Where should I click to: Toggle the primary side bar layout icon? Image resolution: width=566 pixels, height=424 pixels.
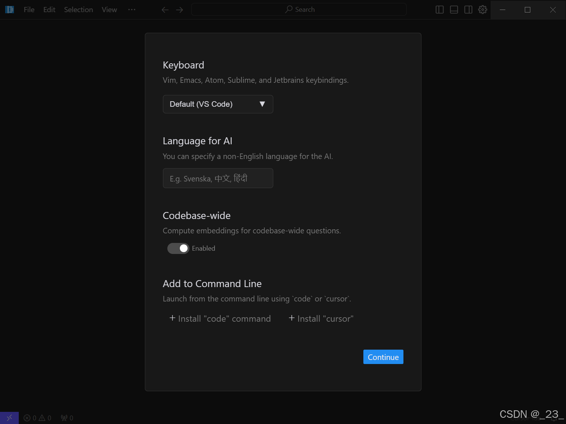(x=440, y=10)
